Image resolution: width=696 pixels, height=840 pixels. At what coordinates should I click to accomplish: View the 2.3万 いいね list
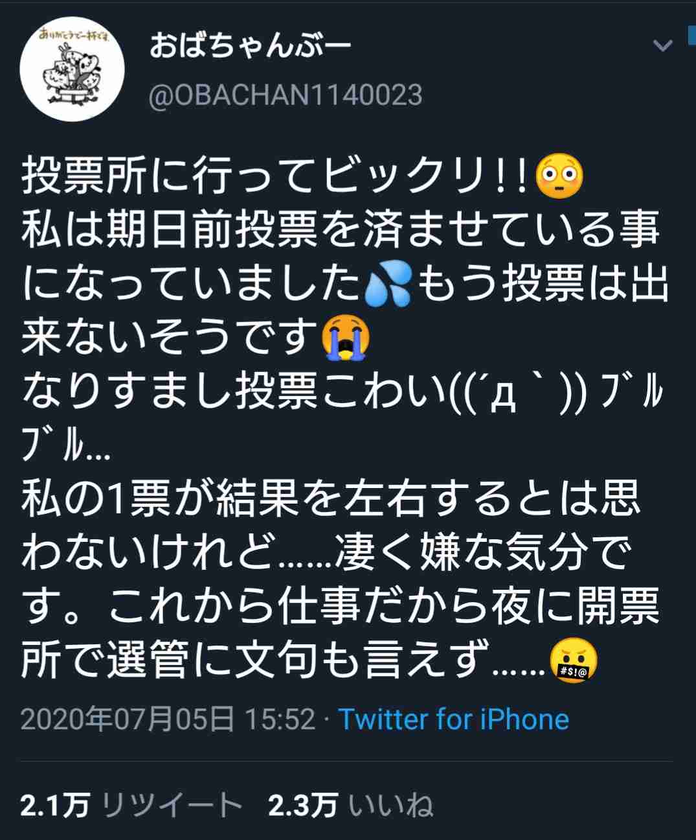350,805
